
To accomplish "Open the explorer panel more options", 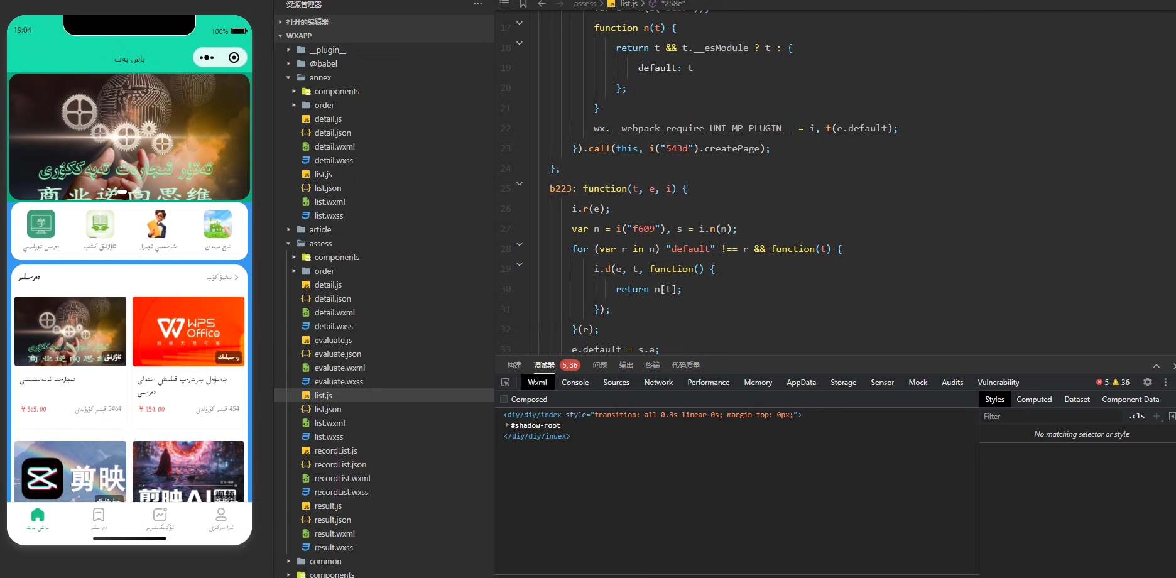I will tap(477, 4).
